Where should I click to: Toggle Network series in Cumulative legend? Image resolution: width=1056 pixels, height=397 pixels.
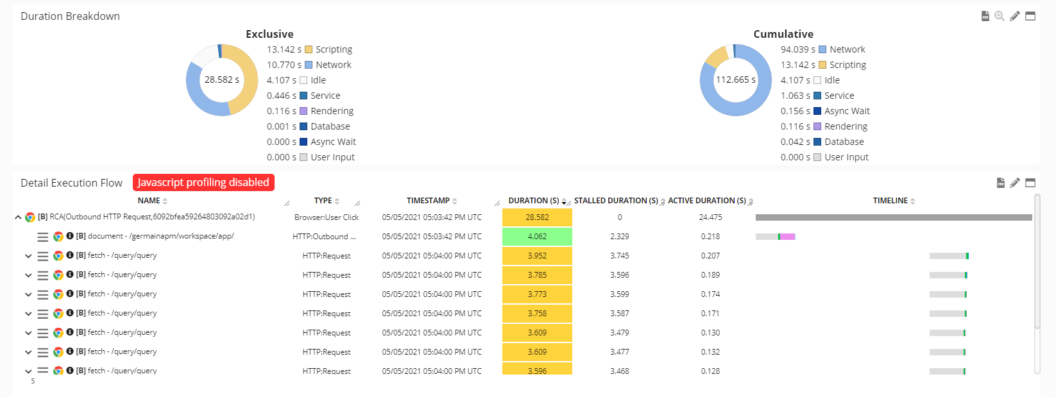pos(841,49)
